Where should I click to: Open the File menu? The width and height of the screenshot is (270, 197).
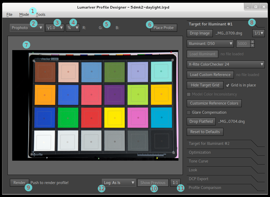coord(9,15)
